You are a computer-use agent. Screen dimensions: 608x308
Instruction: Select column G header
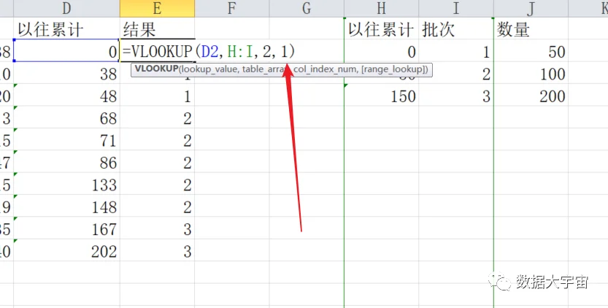[307, 8]
